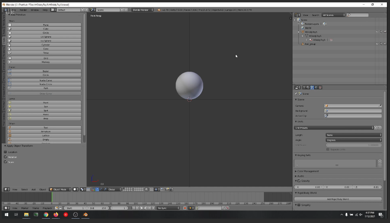The width and height of the screenshot is (390, 223).
Task: Collapse the Scene tree node in the outliner
Action: 295,20
